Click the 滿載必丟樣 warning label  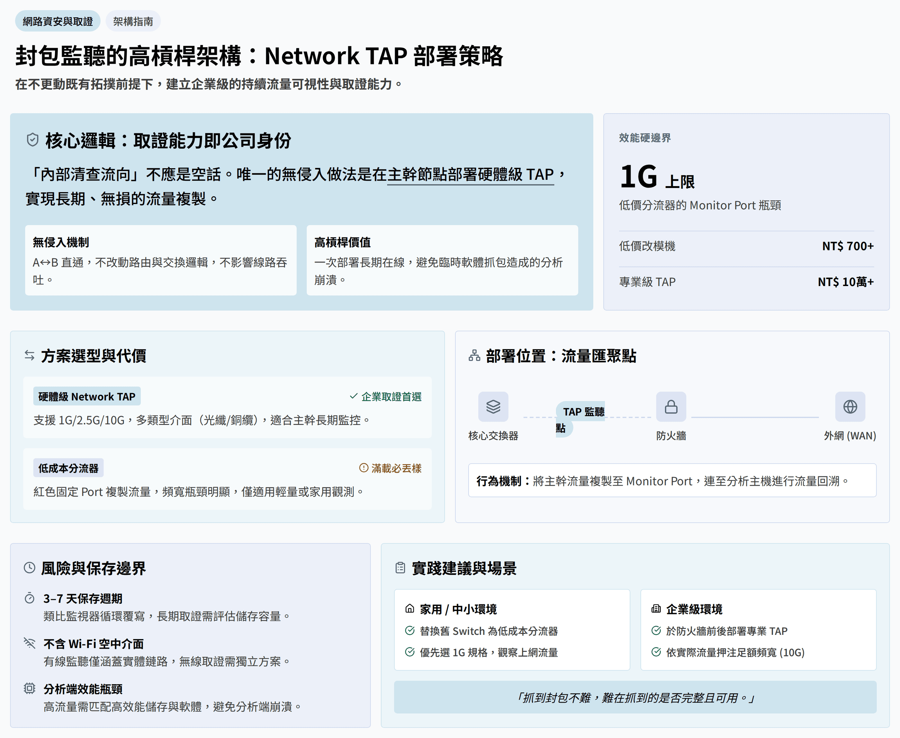[x=390, y=468]
